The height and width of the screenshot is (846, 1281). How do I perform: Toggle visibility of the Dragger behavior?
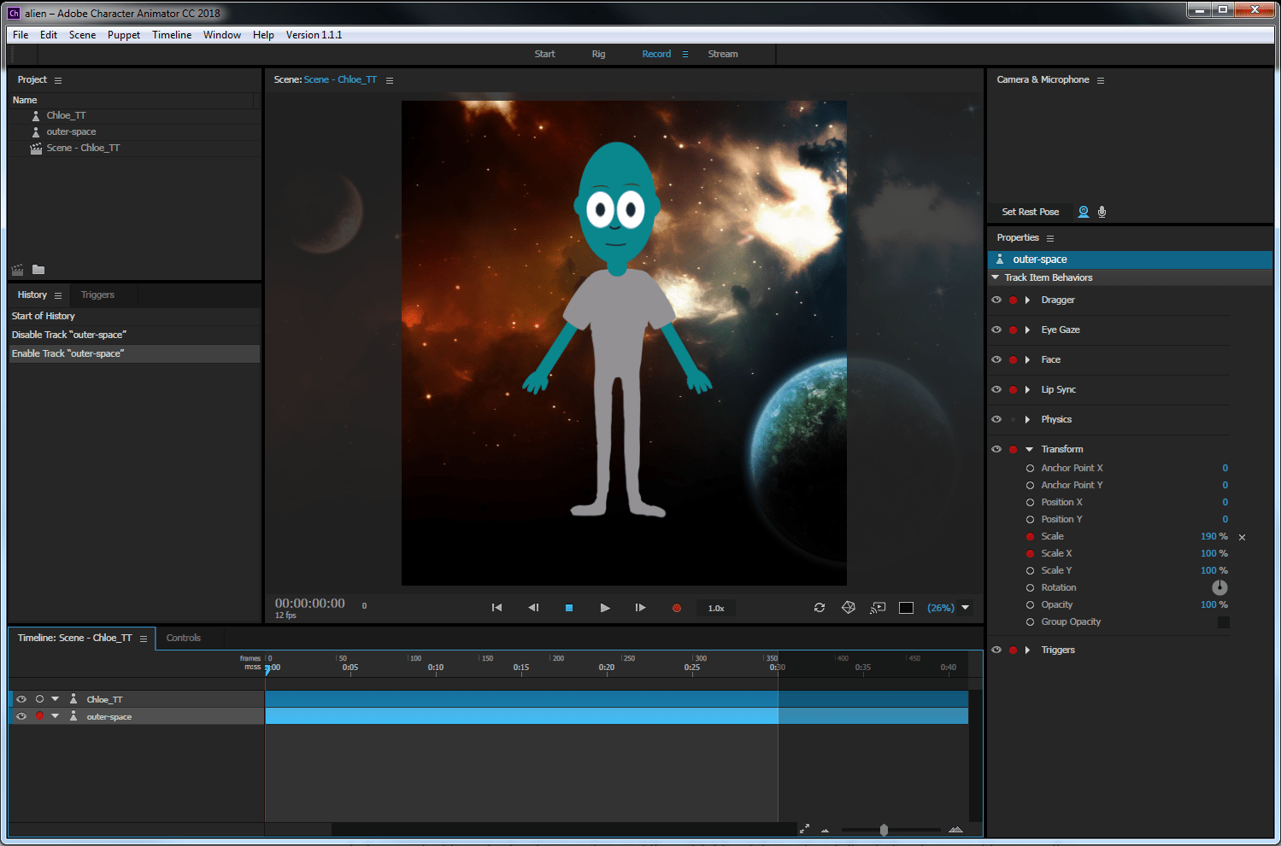[x=996, y=300]
